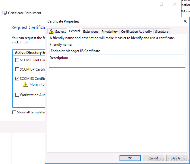Click the Description text field

(117, 64)
